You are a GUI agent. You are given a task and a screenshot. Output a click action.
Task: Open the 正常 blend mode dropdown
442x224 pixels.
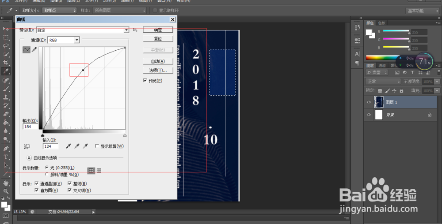[x=383, y=82]
